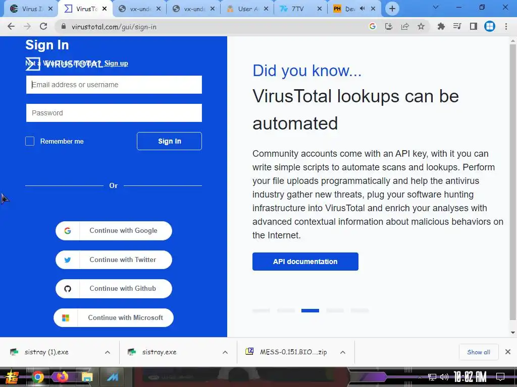The image size is (517, 387).
Task: Open the Extensions puzzle icon
Action: click(x=441, y=26)
